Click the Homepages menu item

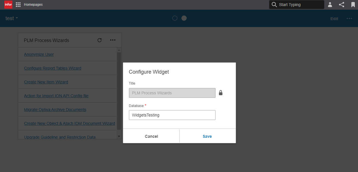click(34, 4)
